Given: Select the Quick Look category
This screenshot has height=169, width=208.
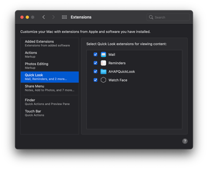Looking at the screenshot, I should tap(50, 77).
